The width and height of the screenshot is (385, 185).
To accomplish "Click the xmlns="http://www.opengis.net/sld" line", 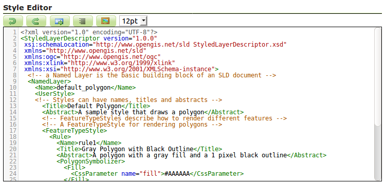I will pos(85,51).
